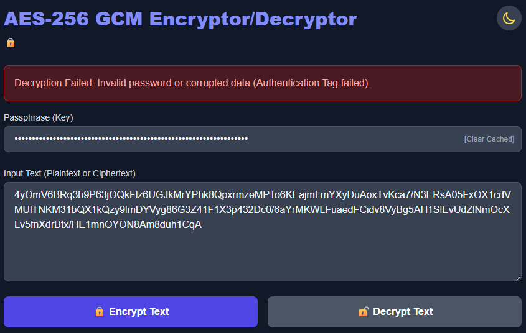Click the small lock icon below the title
The image size is (526, 333).
(x=10, y=43)
